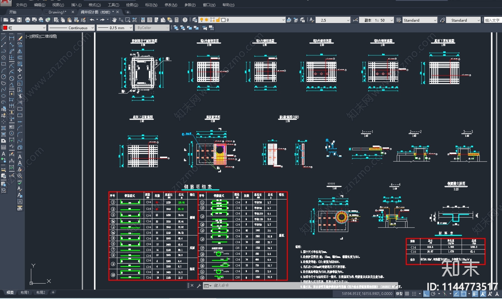
Task: Open the 标注(N) menu
Action: 151,5
